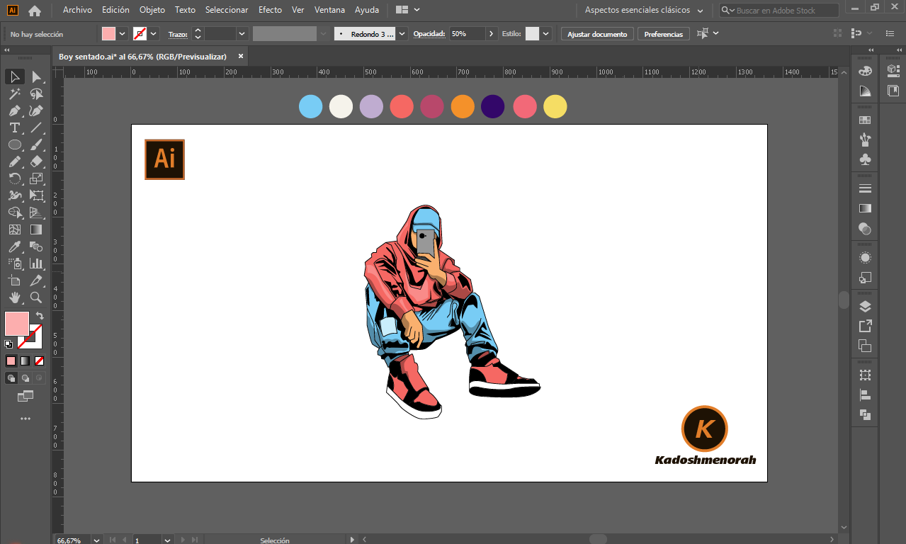
Task: Pick the Lasso tool
Action: tap(36, 93)
